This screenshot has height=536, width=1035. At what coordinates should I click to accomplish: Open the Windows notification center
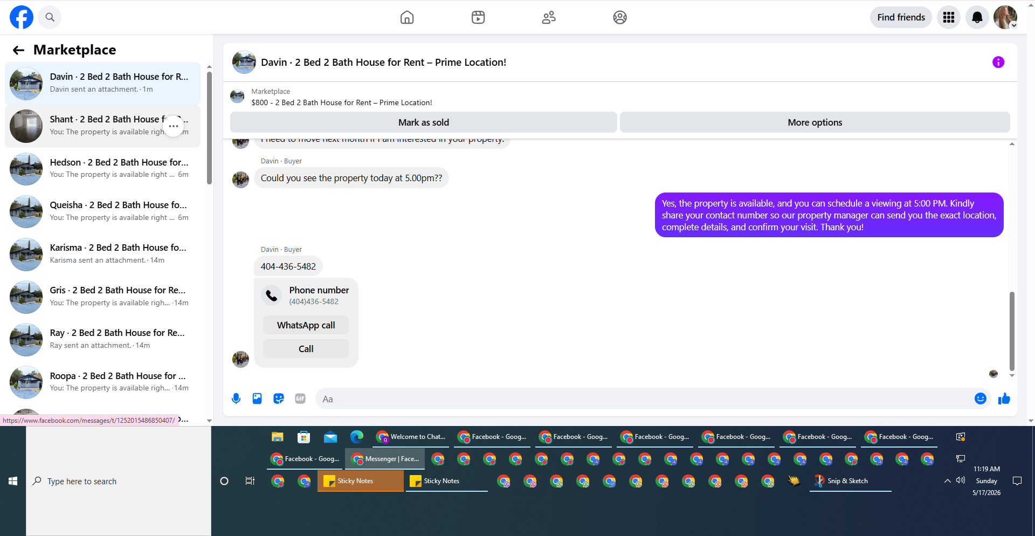[1017, 481]
